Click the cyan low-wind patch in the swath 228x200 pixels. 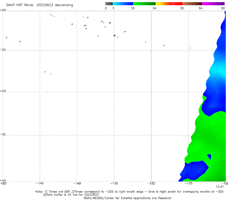pyautogui.click(x=218, y=71)
